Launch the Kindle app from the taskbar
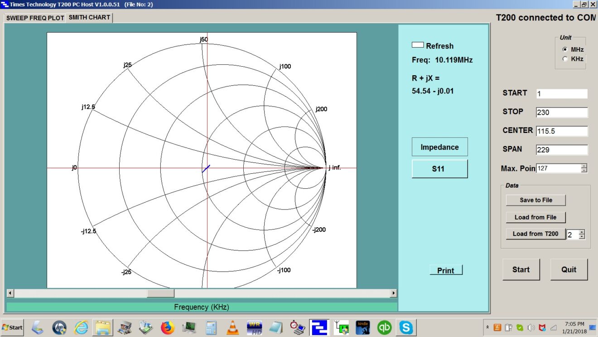Viewport: 598px width, 337px height. [x=362, y=327]
